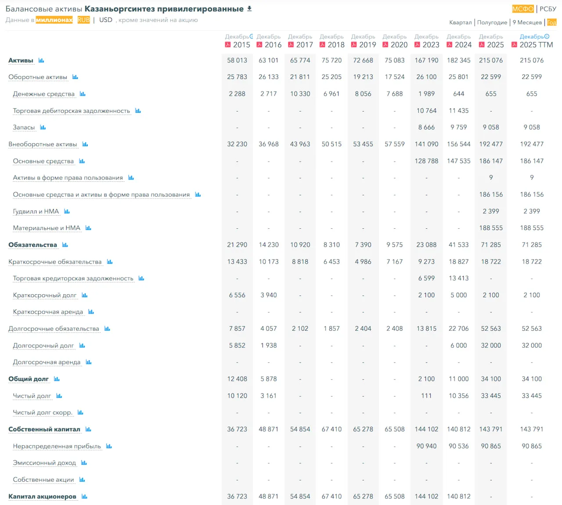The height and width of the screenshot is (505, 562).
Task: Select the Краткосрочный долг value 6 556
Action: (237, 295)
